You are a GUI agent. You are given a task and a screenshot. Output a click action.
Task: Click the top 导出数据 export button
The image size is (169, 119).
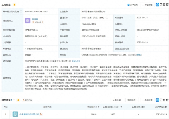coord(147,5)
